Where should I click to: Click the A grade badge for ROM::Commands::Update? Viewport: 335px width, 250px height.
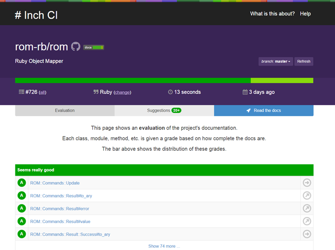tap(21, 182)
